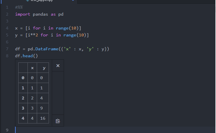This screenshot has height=133, width=216.
Task: Click index label 0 in the output table
Action: point(23,78)
